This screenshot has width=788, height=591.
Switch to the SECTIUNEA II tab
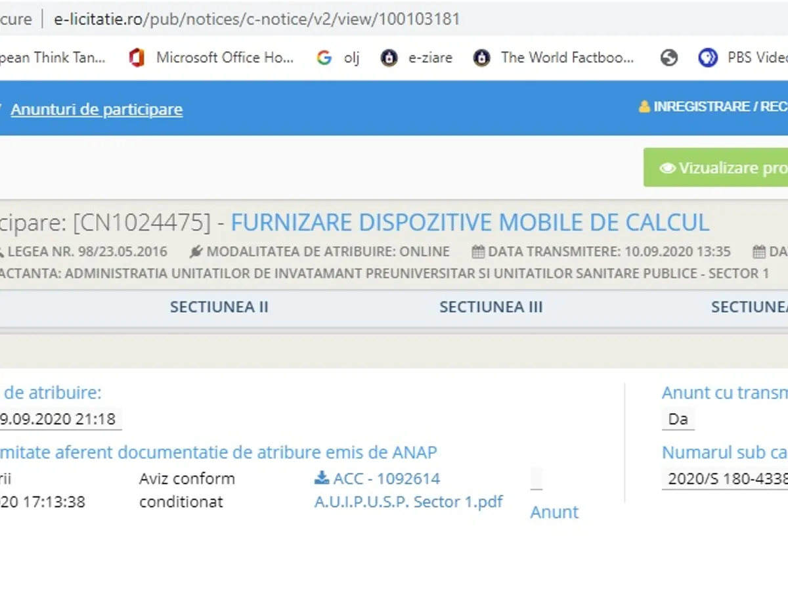click(219, 307)
